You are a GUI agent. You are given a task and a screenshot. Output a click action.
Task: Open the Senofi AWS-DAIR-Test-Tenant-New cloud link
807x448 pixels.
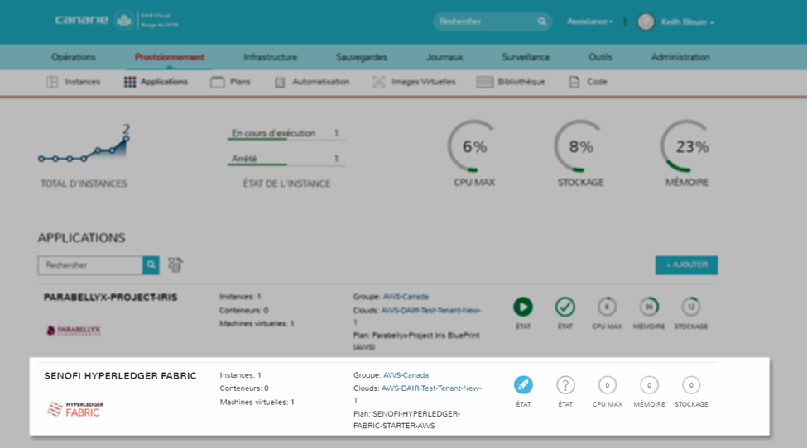[x=431, y=388]
